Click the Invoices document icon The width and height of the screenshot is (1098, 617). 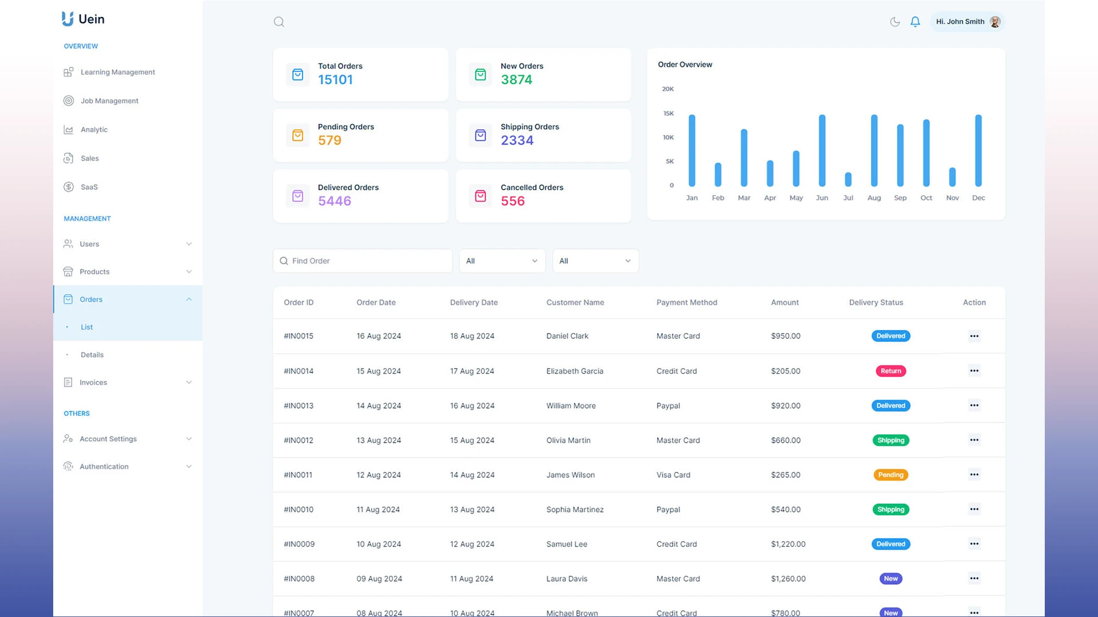tap(68, 382)
